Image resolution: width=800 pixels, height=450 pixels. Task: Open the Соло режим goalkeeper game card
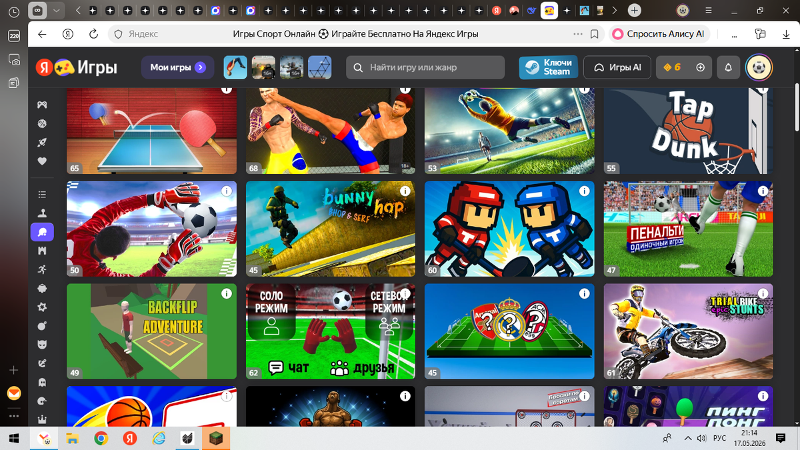coord(331,331)
